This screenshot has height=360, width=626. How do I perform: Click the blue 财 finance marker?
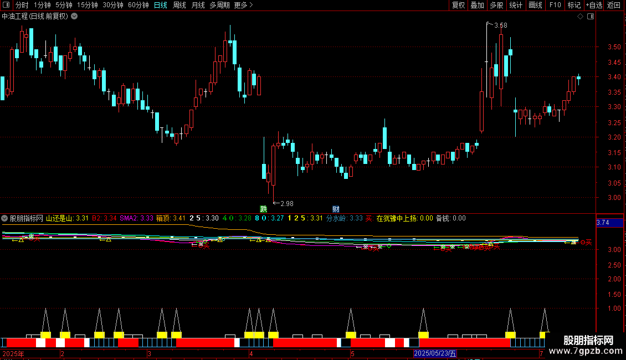(336, 209)
